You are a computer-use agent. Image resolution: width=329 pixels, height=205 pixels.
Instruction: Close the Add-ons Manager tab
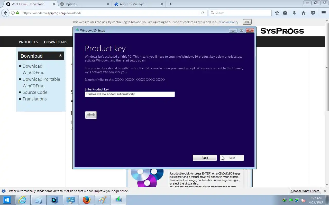(162, 4)
